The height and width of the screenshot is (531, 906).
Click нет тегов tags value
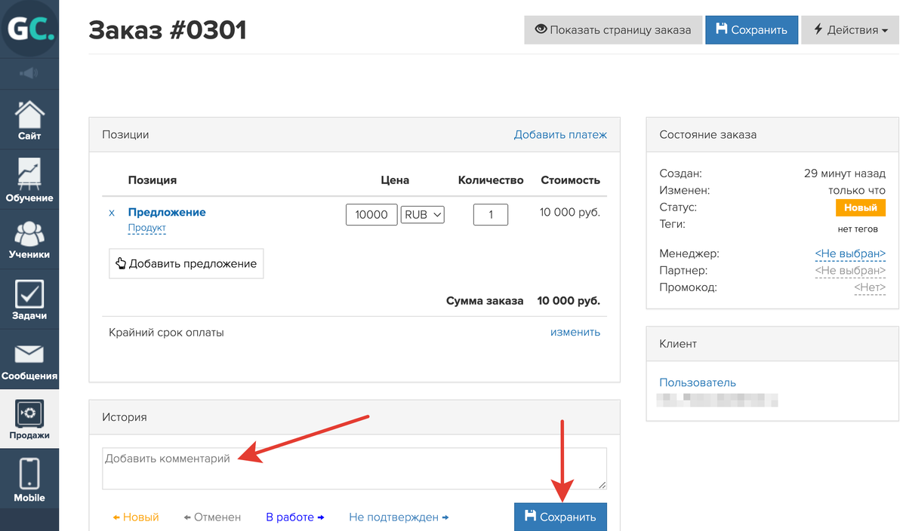[x=858, y=229]
